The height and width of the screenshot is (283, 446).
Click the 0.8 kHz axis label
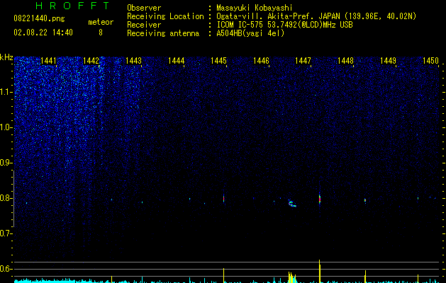(6, 198)
